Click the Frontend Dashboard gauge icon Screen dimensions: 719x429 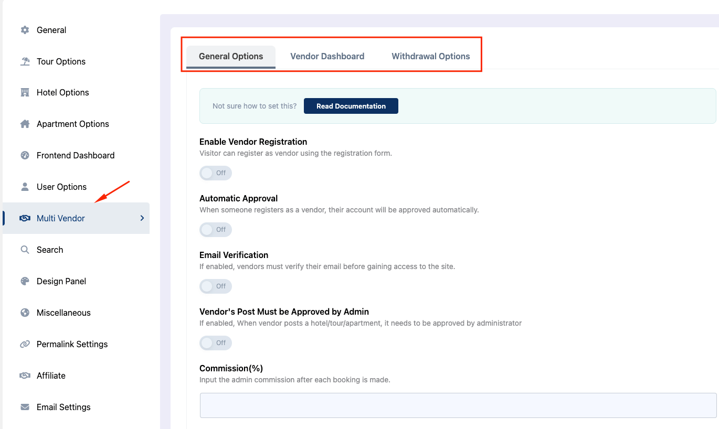click(x=25, y=155)
